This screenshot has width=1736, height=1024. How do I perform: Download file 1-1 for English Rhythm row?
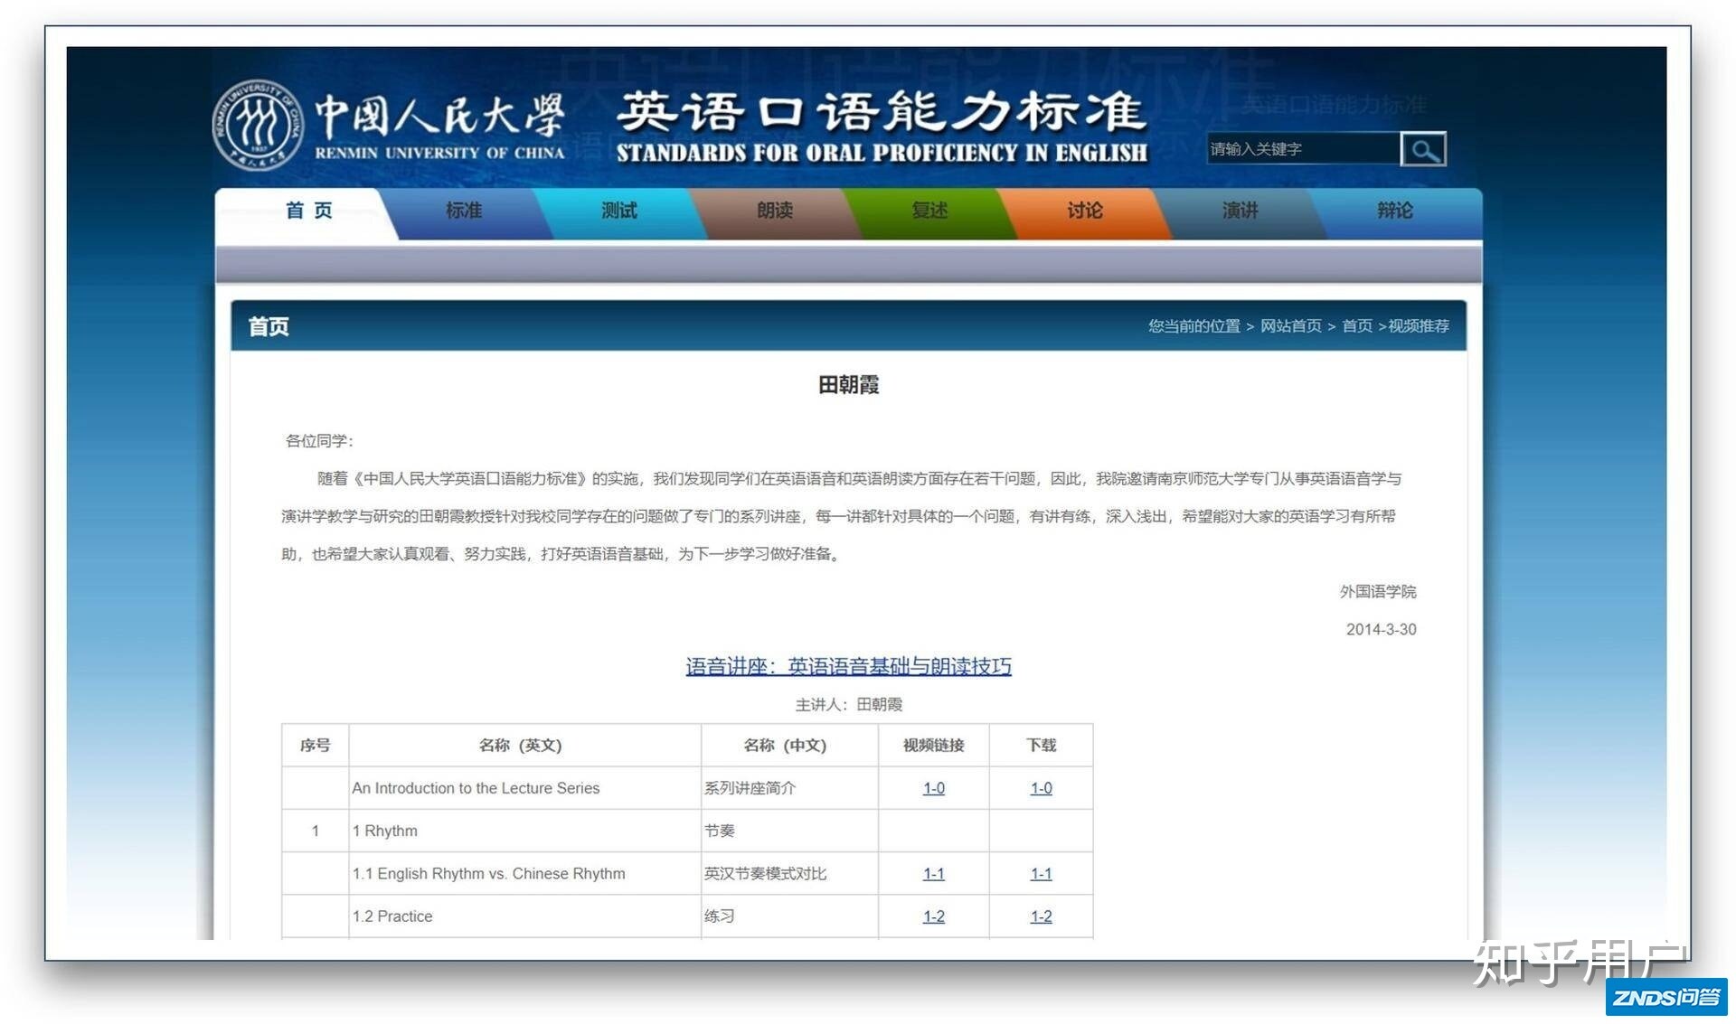(1042, 874)
